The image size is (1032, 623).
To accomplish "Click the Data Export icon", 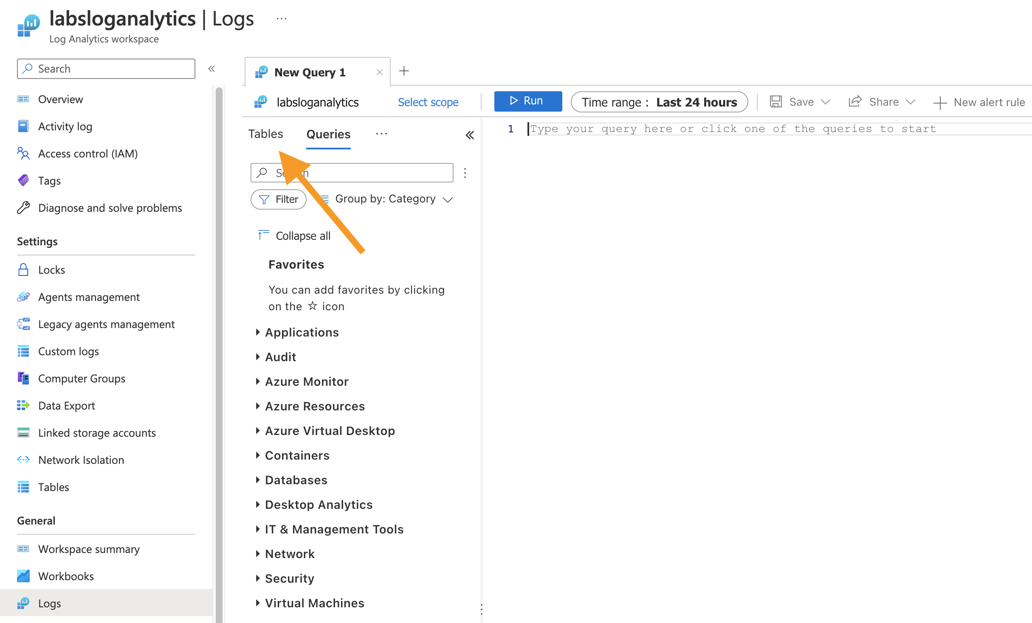I will pyautogui.click(x=23, y=406).
